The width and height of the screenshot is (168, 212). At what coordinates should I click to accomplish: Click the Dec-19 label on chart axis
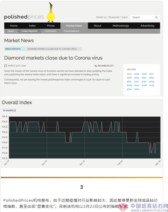pos(82,163)
